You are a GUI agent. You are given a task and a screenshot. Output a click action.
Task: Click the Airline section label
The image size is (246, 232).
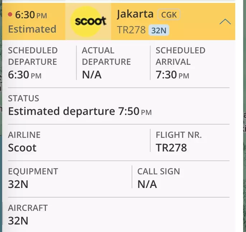tap(24, 135)
